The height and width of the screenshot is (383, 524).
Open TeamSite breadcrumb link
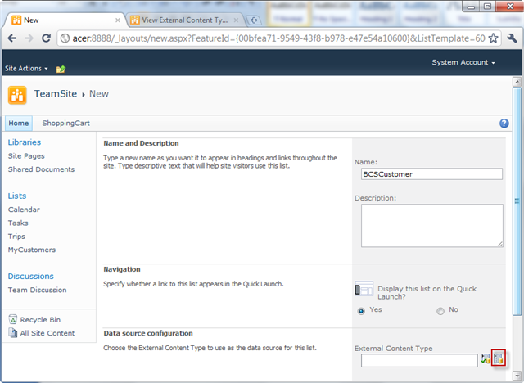pos(56,94)
